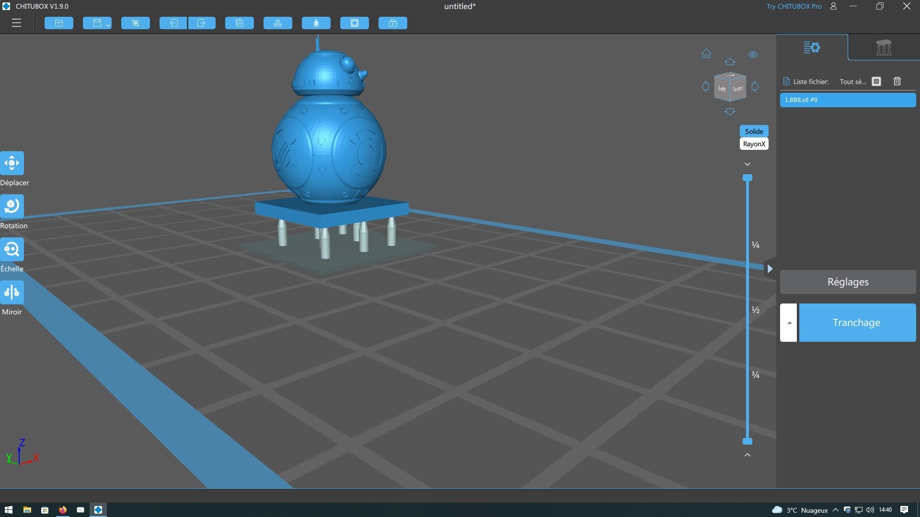
Task: Check the select all files checkbox
Action: pyautogui.click(x=876, y=81)
